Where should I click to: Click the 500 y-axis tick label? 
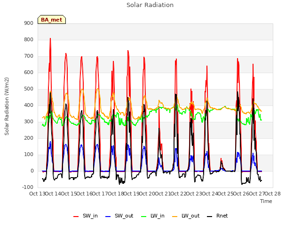point(29,89)
